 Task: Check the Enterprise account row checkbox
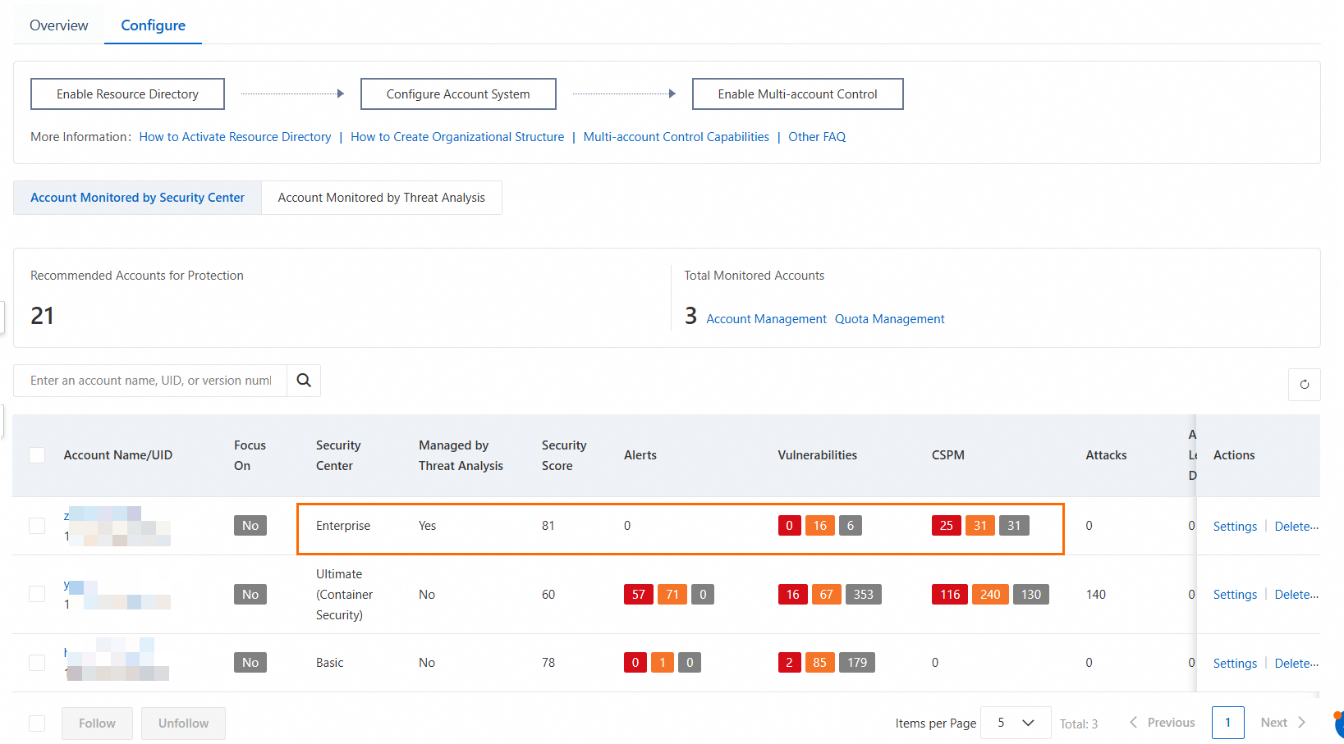point(37,526)
